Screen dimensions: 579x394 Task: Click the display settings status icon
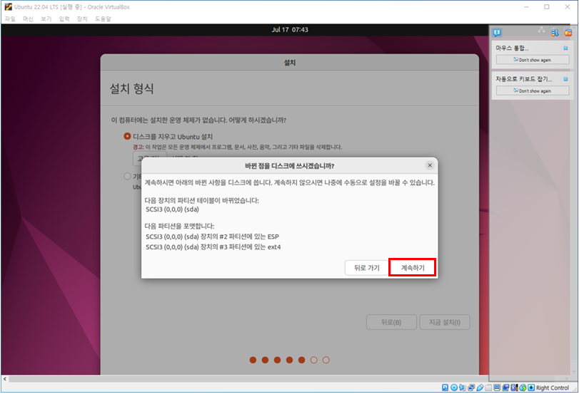(x=497, y=388)
